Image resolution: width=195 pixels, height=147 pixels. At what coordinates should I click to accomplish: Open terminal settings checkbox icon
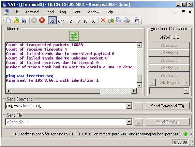pyautogui.click(x=137, y=20)
